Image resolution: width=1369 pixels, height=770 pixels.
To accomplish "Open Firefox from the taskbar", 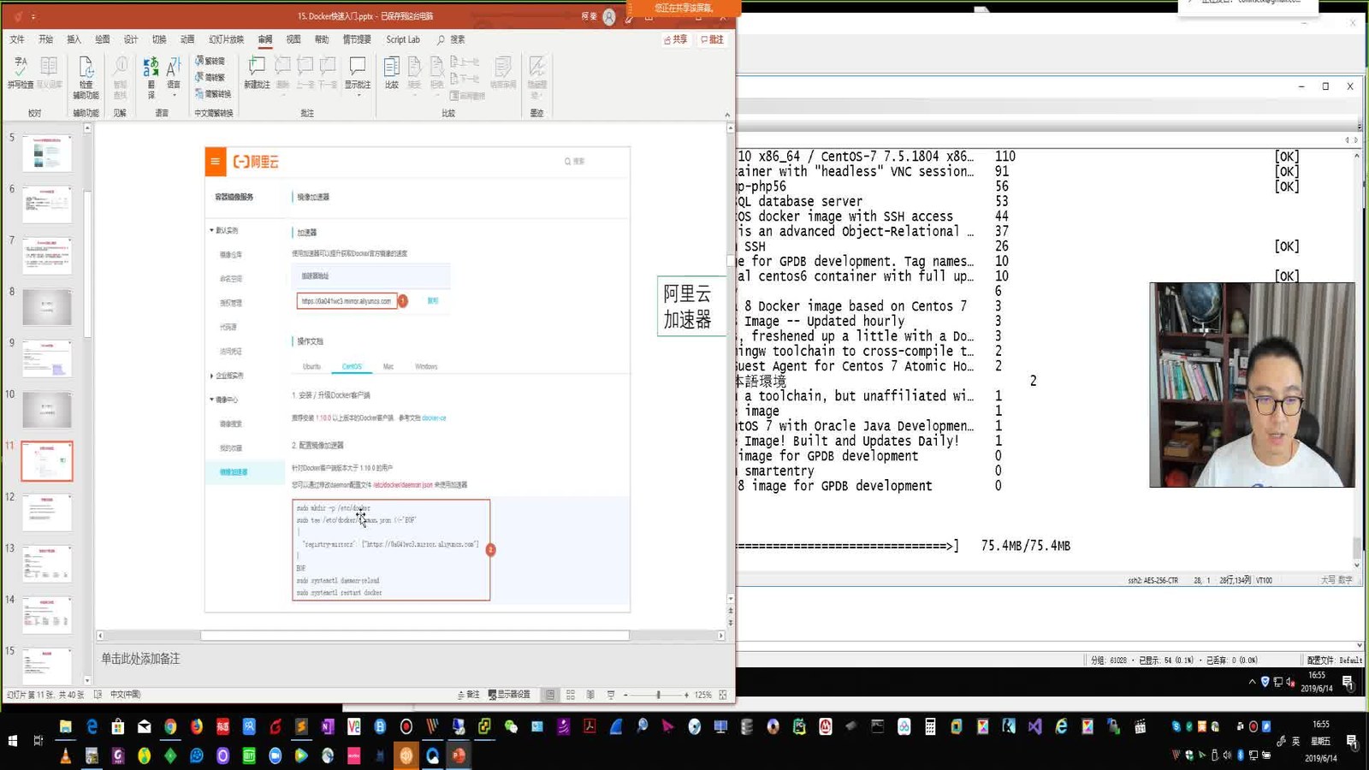I will tap(197, 727).
